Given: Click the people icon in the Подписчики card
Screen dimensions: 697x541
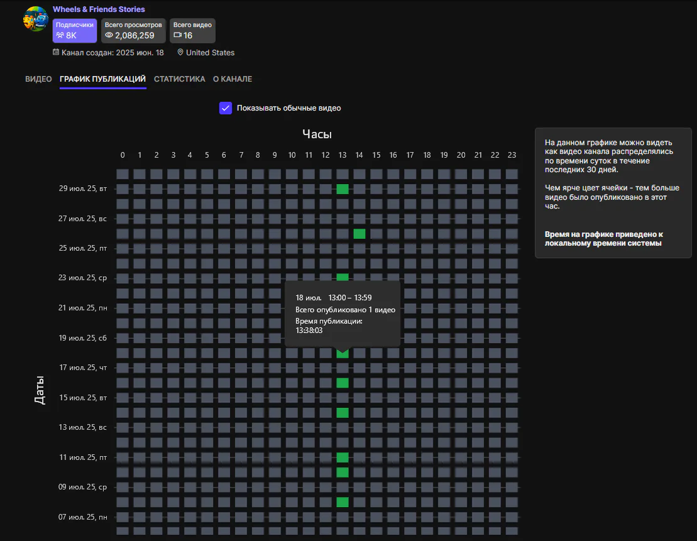Looking at the screenshot, I should [x=60, y=35].
